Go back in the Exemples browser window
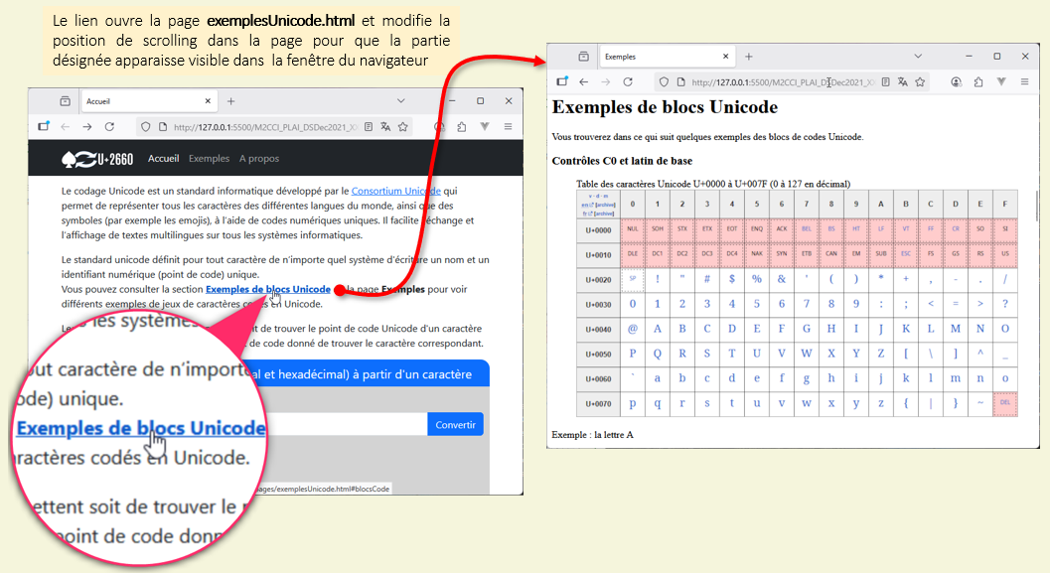The image size is (1050, 573). point(583,82)
